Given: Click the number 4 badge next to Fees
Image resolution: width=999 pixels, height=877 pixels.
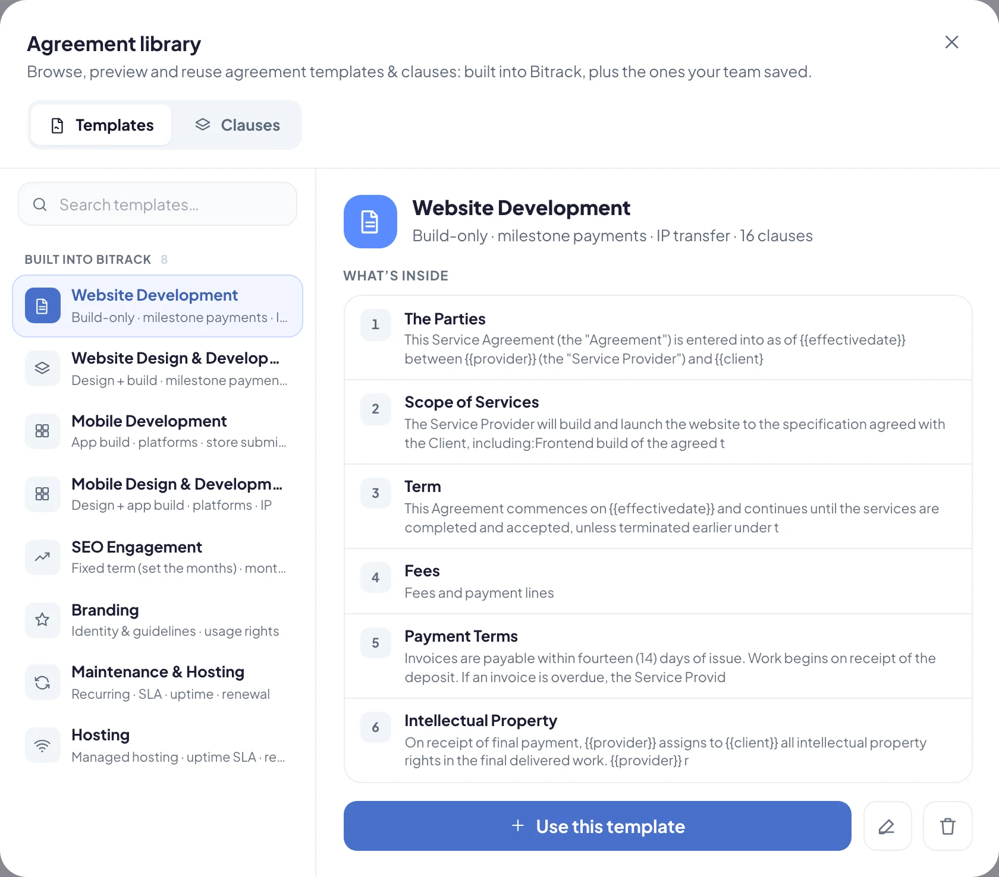Looking at the screenshot, I should [376, 578].
